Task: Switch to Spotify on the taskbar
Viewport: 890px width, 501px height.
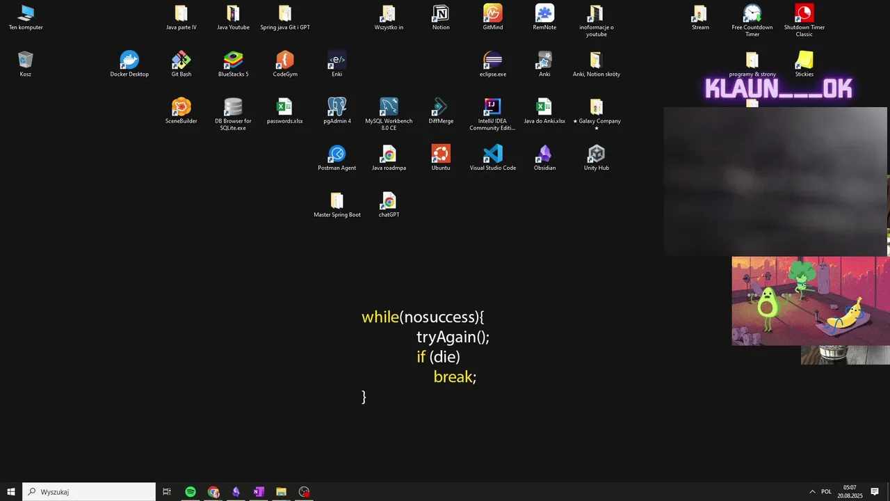Action: pos(191,492)
